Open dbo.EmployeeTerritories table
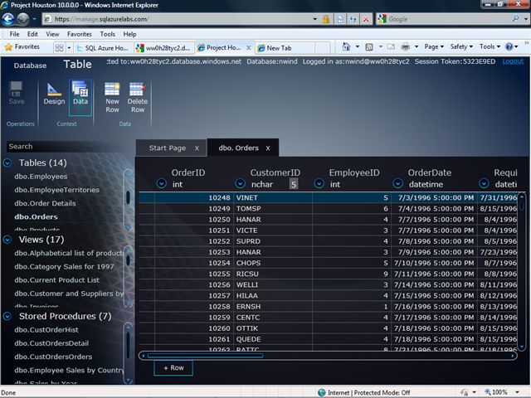Screen dimensions: 531x398 [57, 190]
